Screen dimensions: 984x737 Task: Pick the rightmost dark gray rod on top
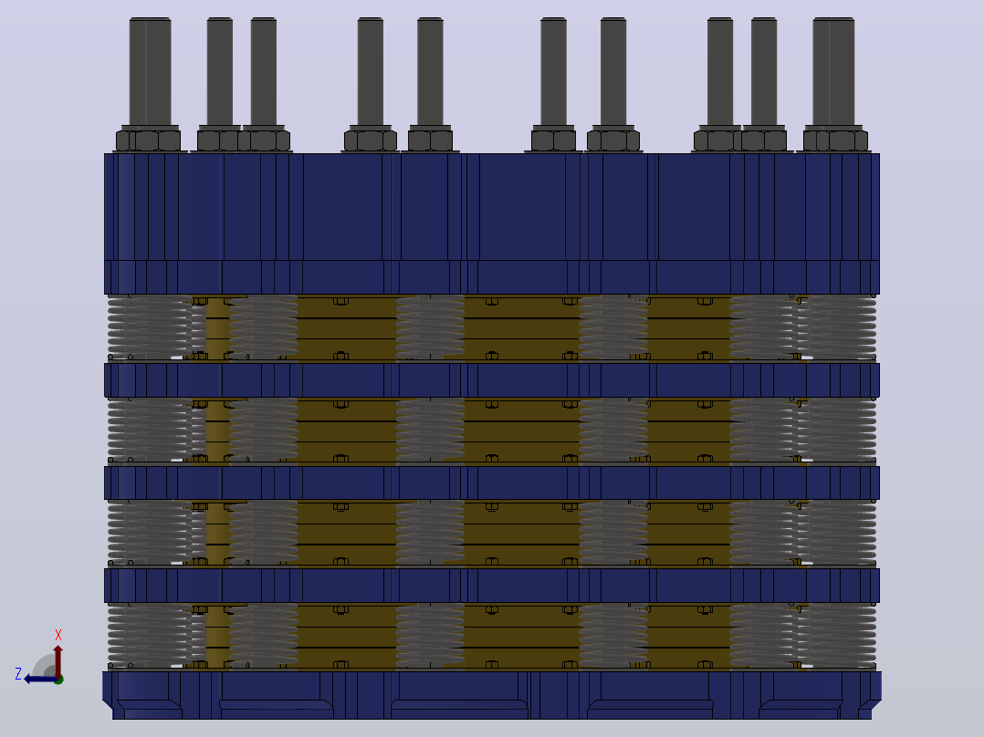[833, 71]
